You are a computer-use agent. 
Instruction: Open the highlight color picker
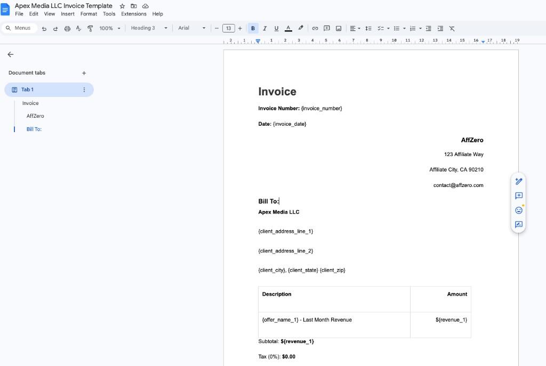pyautogui.click(x=301, y=28)
